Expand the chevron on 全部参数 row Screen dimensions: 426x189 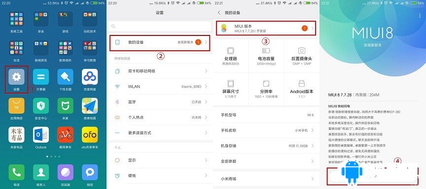click(x=313, y=161)
